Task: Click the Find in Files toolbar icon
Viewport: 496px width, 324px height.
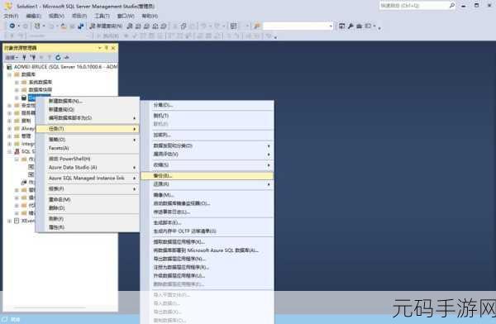Action: [257, 26]
